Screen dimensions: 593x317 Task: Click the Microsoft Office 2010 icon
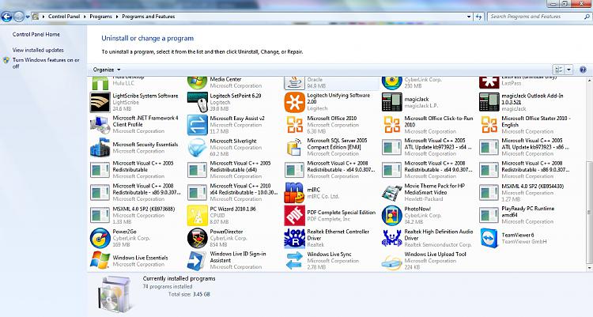[x=294, y=125]
